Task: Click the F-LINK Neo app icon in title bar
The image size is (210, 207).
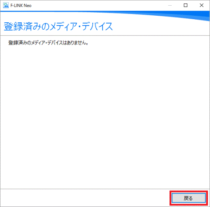Action: (x=6, y=5)
